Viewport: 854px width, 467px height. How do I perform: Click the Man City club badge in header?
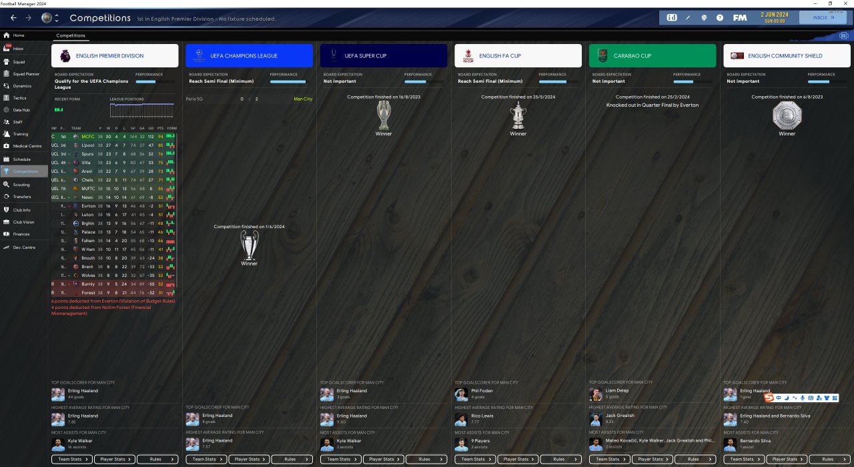(46, 17)
